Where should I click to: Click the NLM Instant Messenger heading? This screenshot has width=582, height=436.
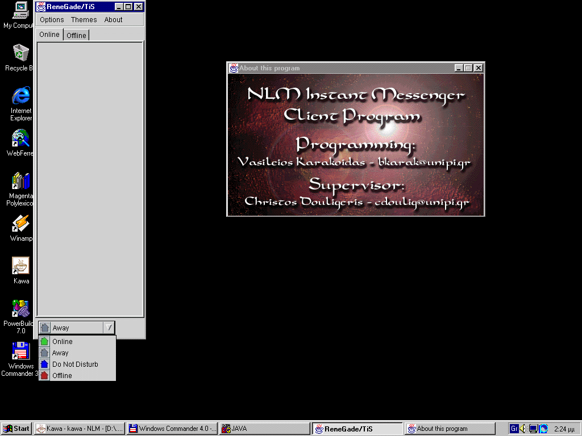pos(356,95)
